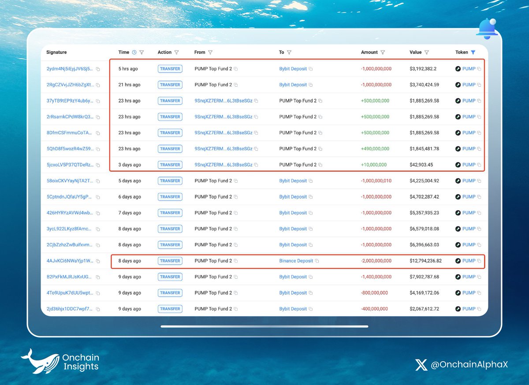529x385 pixels.
Task: Click TRANSFER badge in 3 days ago row
Action: click(170, 165)
